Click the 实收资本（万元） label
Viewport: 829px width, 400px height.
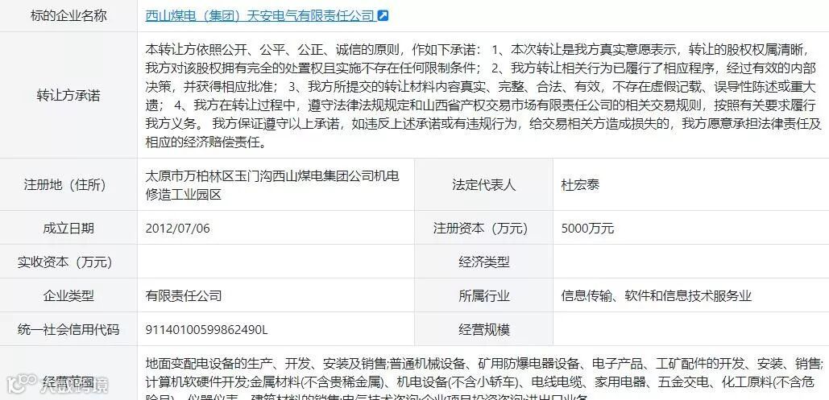(68, 262)
